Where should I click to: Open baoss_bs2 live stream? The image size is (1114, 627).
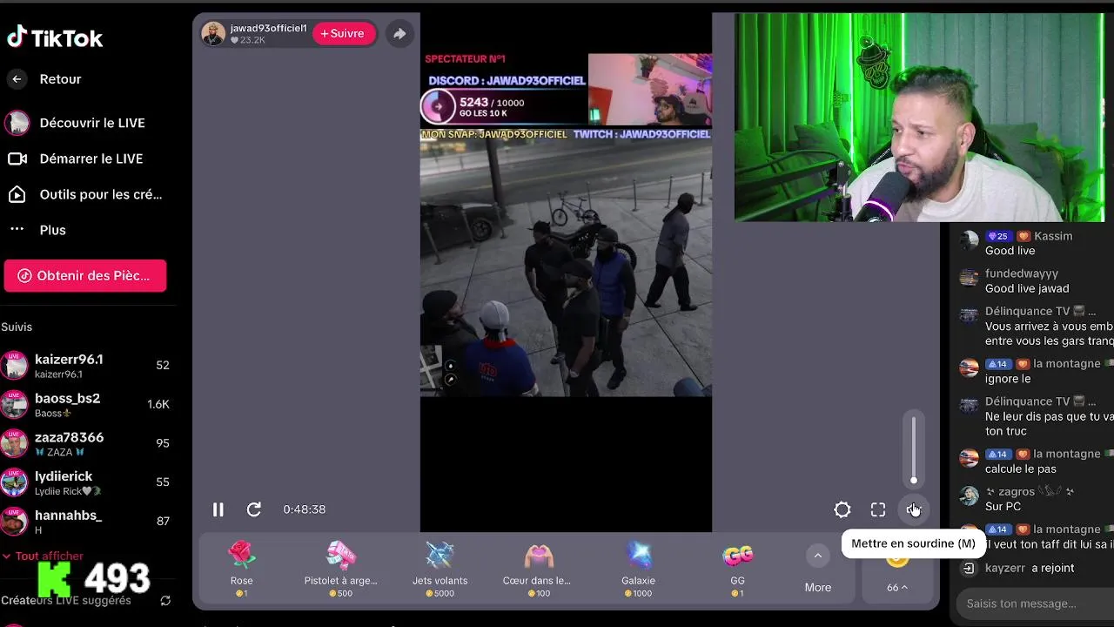click(x=87, y=404)
